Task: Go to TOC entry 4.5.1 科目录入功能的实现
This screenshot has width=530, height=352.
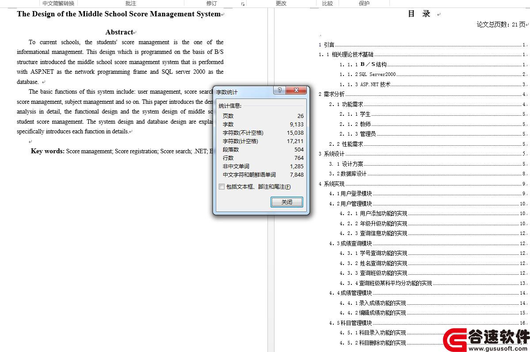Action: [433, 333]
